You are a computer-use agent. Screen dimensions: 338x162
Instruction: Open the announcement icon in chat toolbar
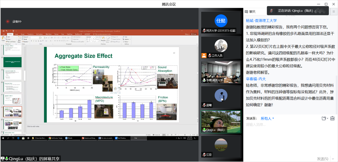coord(332,118)
